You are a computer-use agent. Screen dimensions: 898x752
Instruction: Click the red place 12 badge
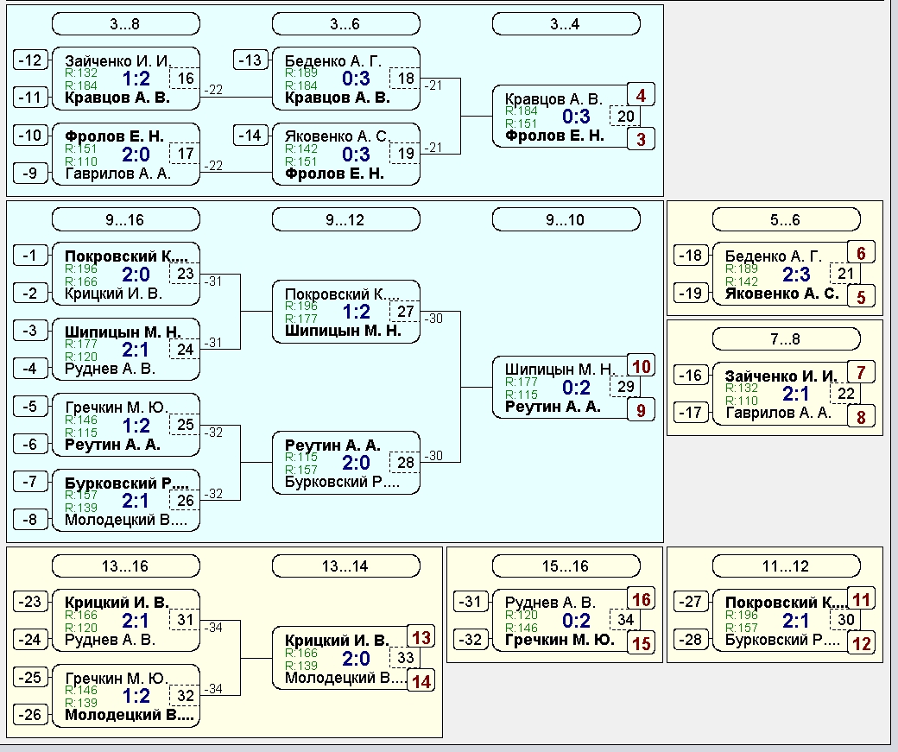point(861,643)
